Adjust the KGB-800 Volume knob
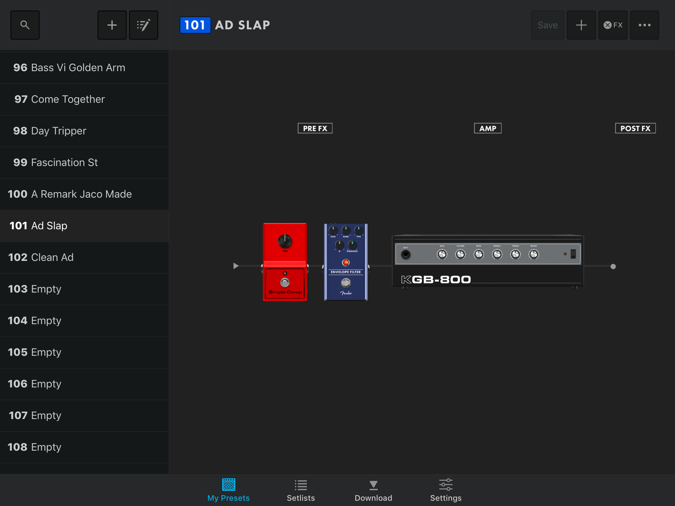This screenshot has height=506, width=675. point(460,254)
